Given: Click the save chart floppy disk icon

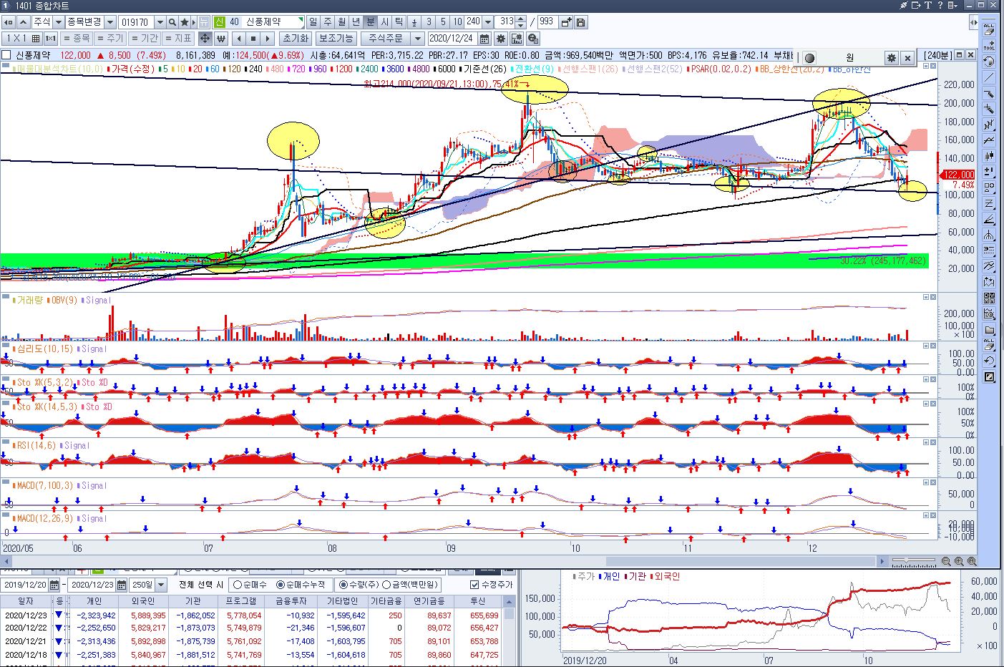Looking at the screenshot, I should click(580, 22).
